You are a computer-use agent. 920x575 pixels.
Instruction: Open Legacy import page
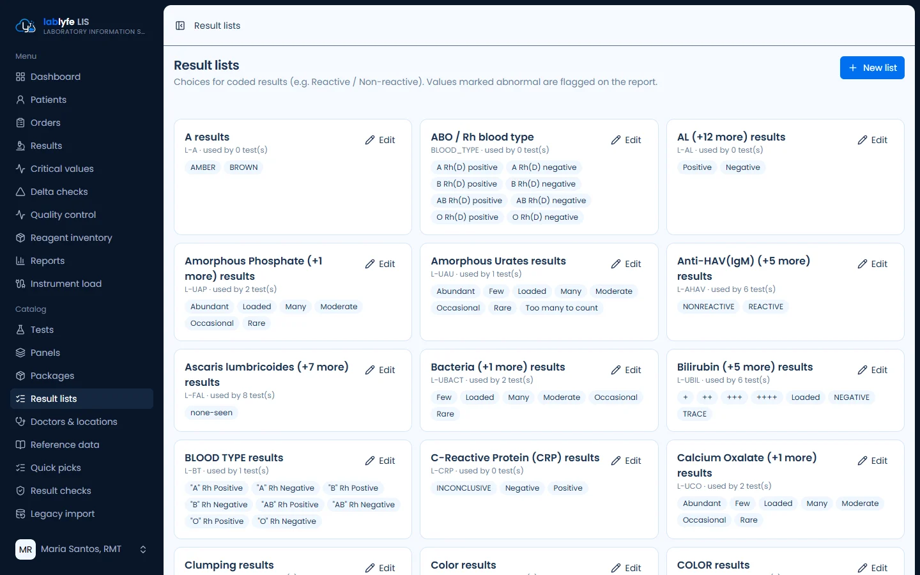[x=82, y=514]
